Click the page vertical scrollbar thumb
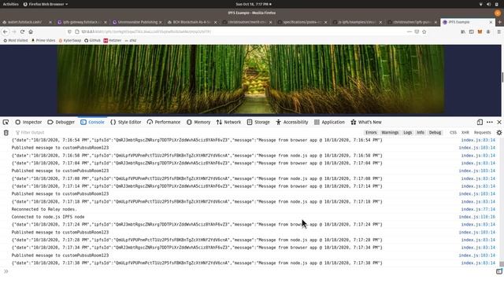 click(x=502, y=77)
